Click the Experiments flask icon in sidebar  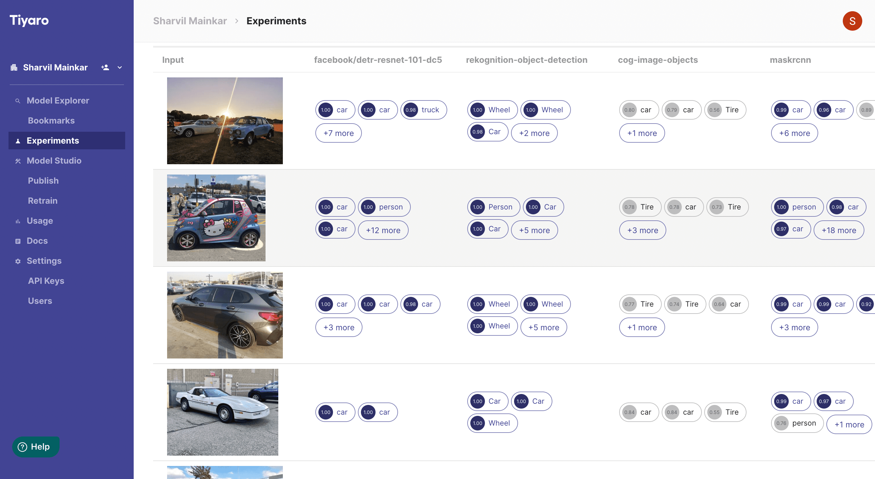tap(18, 141)
